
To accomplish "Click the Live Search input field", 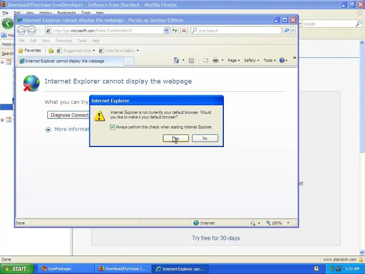I will [236, 31].
